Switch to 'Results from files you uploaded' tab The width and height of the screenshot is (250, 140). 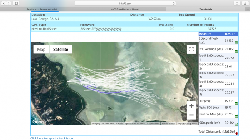[42, 9]
